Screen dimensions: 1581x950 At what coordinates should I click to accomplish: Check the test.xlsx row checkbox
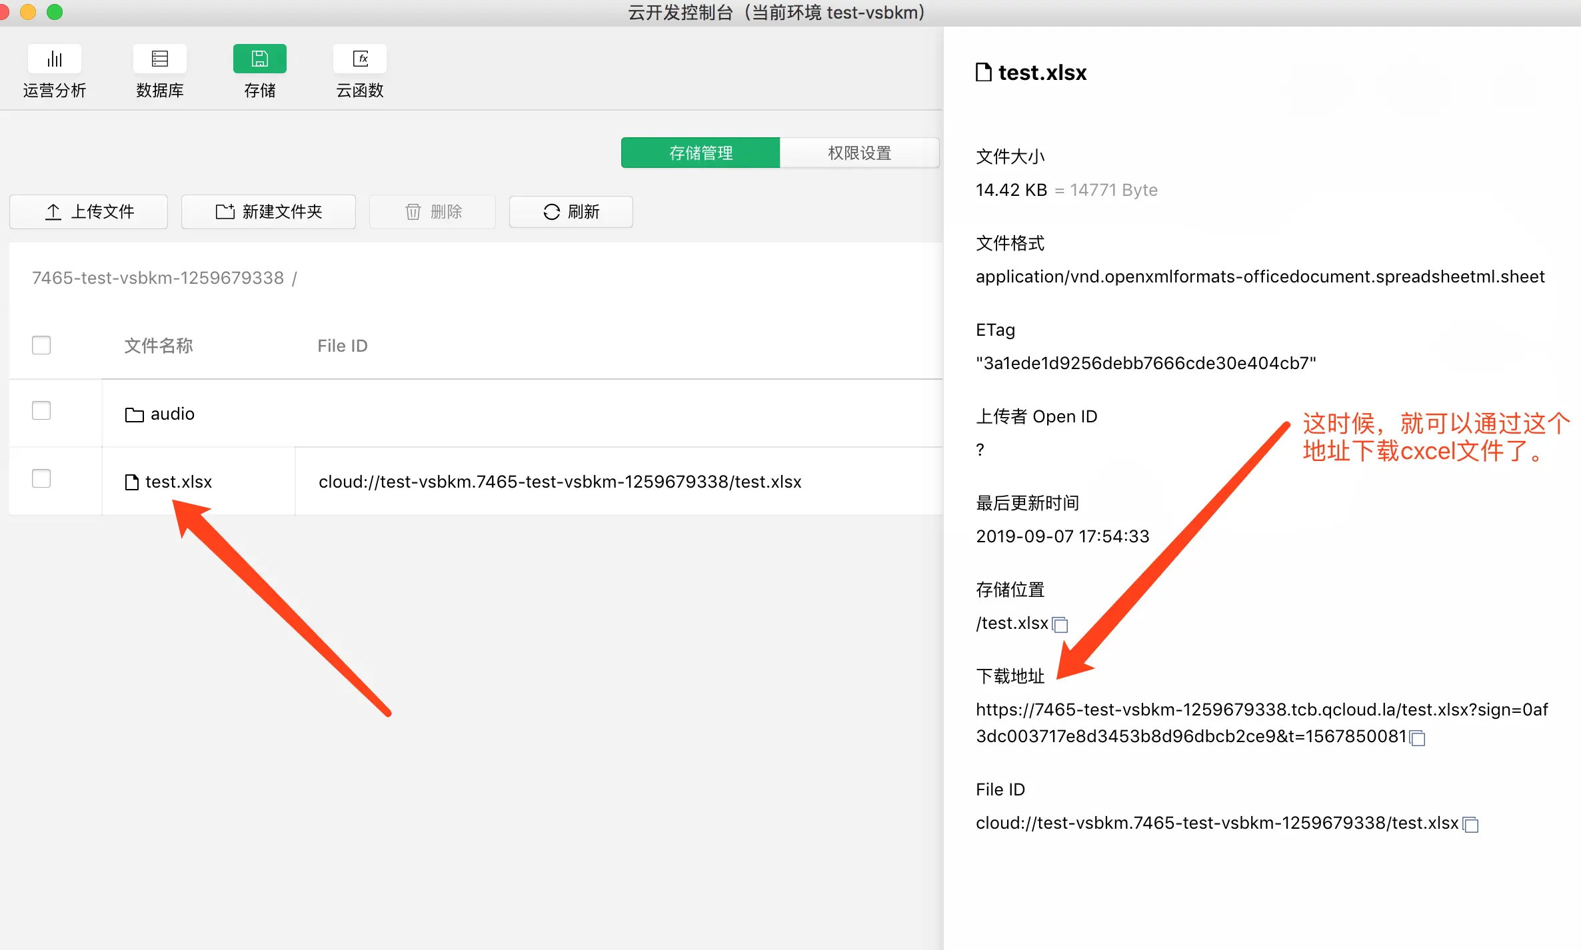click(41, 478)
